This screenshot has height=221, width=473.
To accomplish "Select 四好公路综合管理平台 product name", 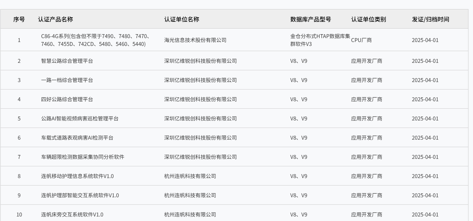I will click(67, 99).
